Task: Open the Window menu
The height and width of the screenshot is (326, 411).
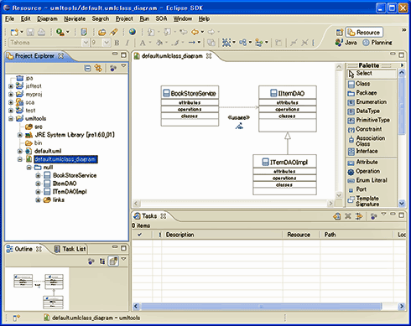Action: point(183,18)
